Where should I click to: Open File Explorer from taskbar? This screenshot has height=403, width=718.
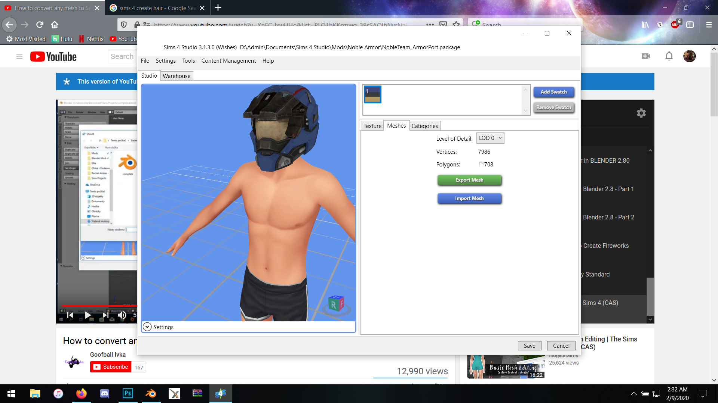coord(35,393)
